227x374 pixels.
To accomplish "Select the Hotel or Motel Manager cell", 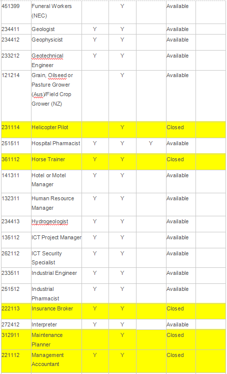I will [56, 181].
